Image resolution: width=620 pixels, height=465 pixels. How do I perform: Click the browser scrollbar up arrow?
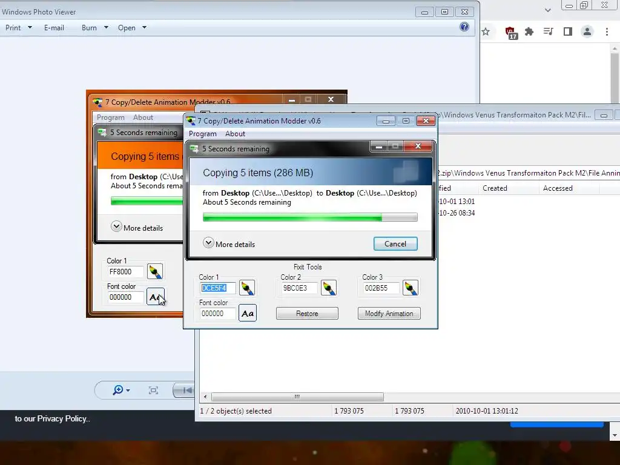pyautogui.click(x=615, y=48)
